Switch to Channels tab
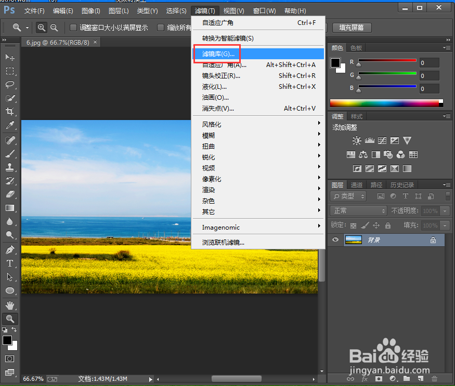Screen dimensions: 455x386 pos(357,185)
